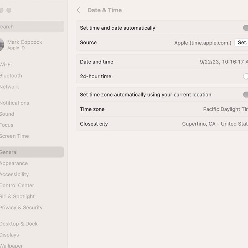Toggle Set time and date automatically
Screen dimensions: 248x248
tap(246, 28)
